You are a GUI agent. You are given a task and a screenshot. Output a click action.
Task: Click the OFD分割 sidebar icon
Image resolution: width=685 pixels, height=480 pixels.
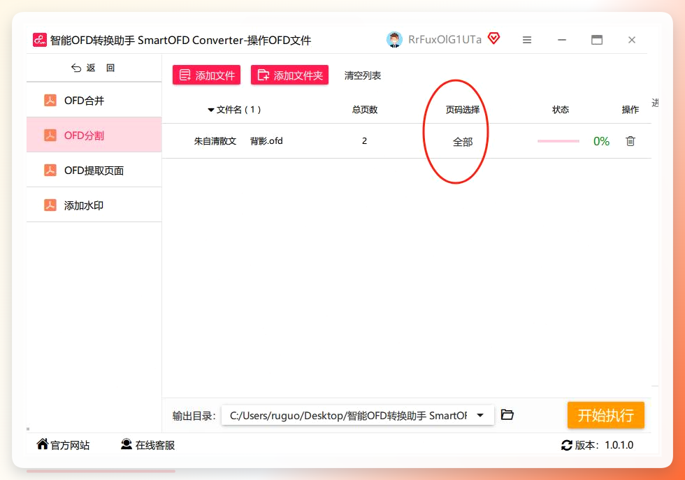click(x=50, y=135)
